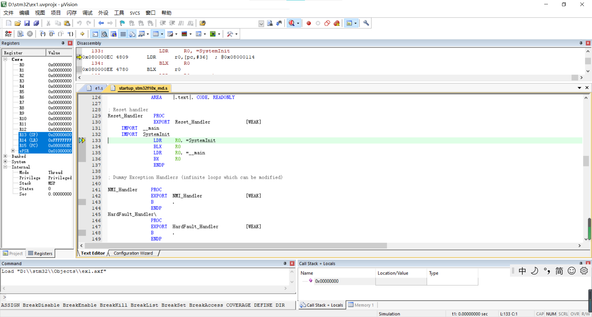Switch to the Project panel tab
The image size is (592, 317).
(13, 253)
